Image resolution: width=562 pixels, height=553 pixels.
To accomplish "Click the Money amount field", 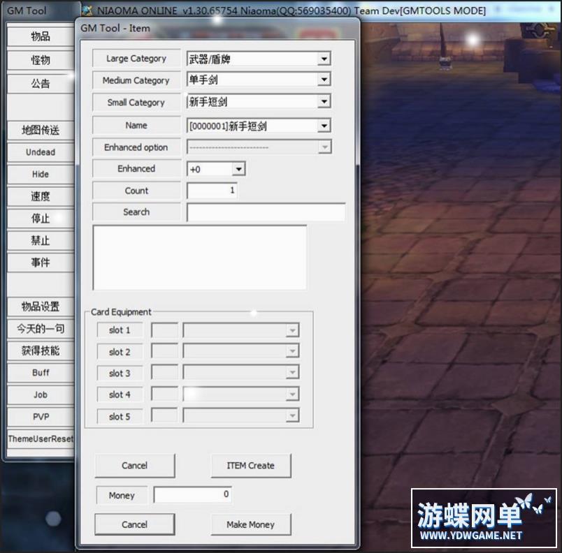I will tap(192, 495).
